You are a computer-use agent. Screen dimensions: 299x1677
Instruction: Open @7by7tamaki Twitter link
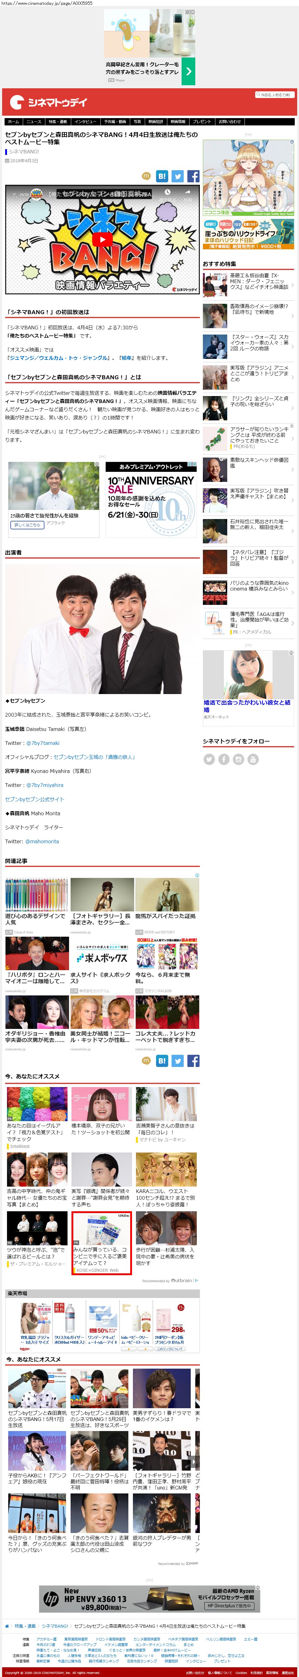[43, 743]
